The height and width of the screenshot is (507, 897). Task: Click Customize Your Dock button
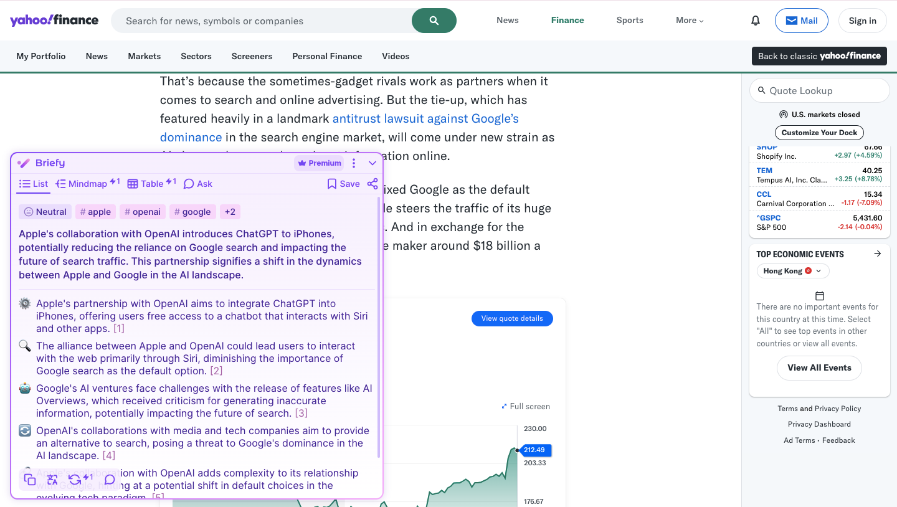point(819,133)
